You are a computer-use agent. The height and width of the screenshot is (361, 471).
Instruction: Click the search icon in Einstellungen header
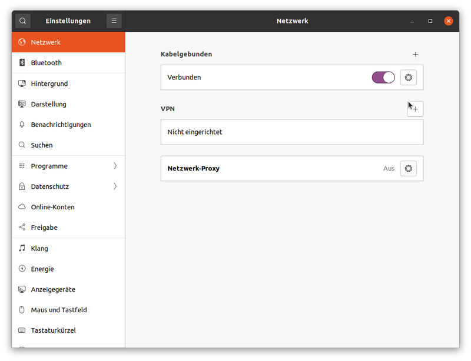pyautogui.click(x=22, y=21)
